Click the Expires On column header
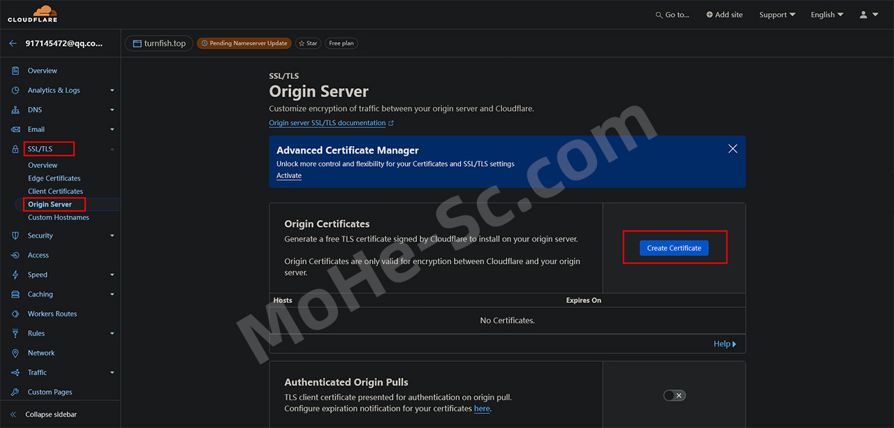This screenshot has height=428, width=894. [584, 300]
